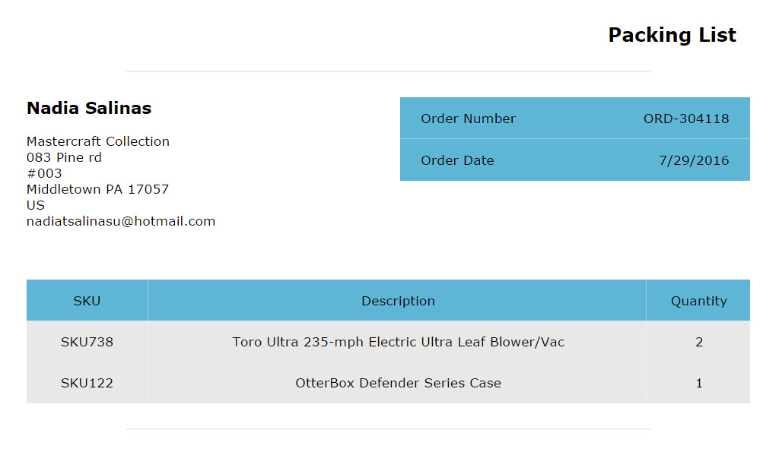This screenshot has height=471, width=782.
Task: Click the 083 Pine rd address line
Action: click(x=64, y=157)
